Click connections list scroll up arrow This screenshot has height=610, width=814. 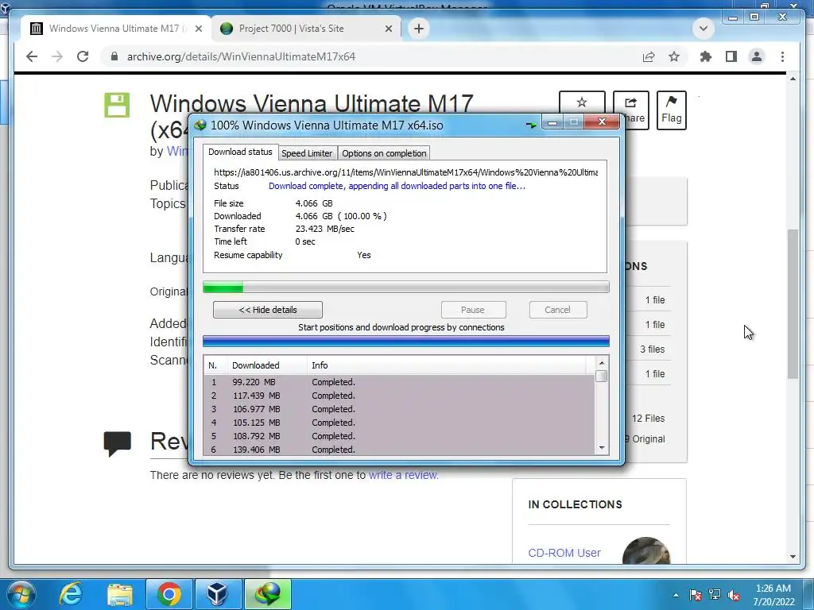[x=602, y=363]
